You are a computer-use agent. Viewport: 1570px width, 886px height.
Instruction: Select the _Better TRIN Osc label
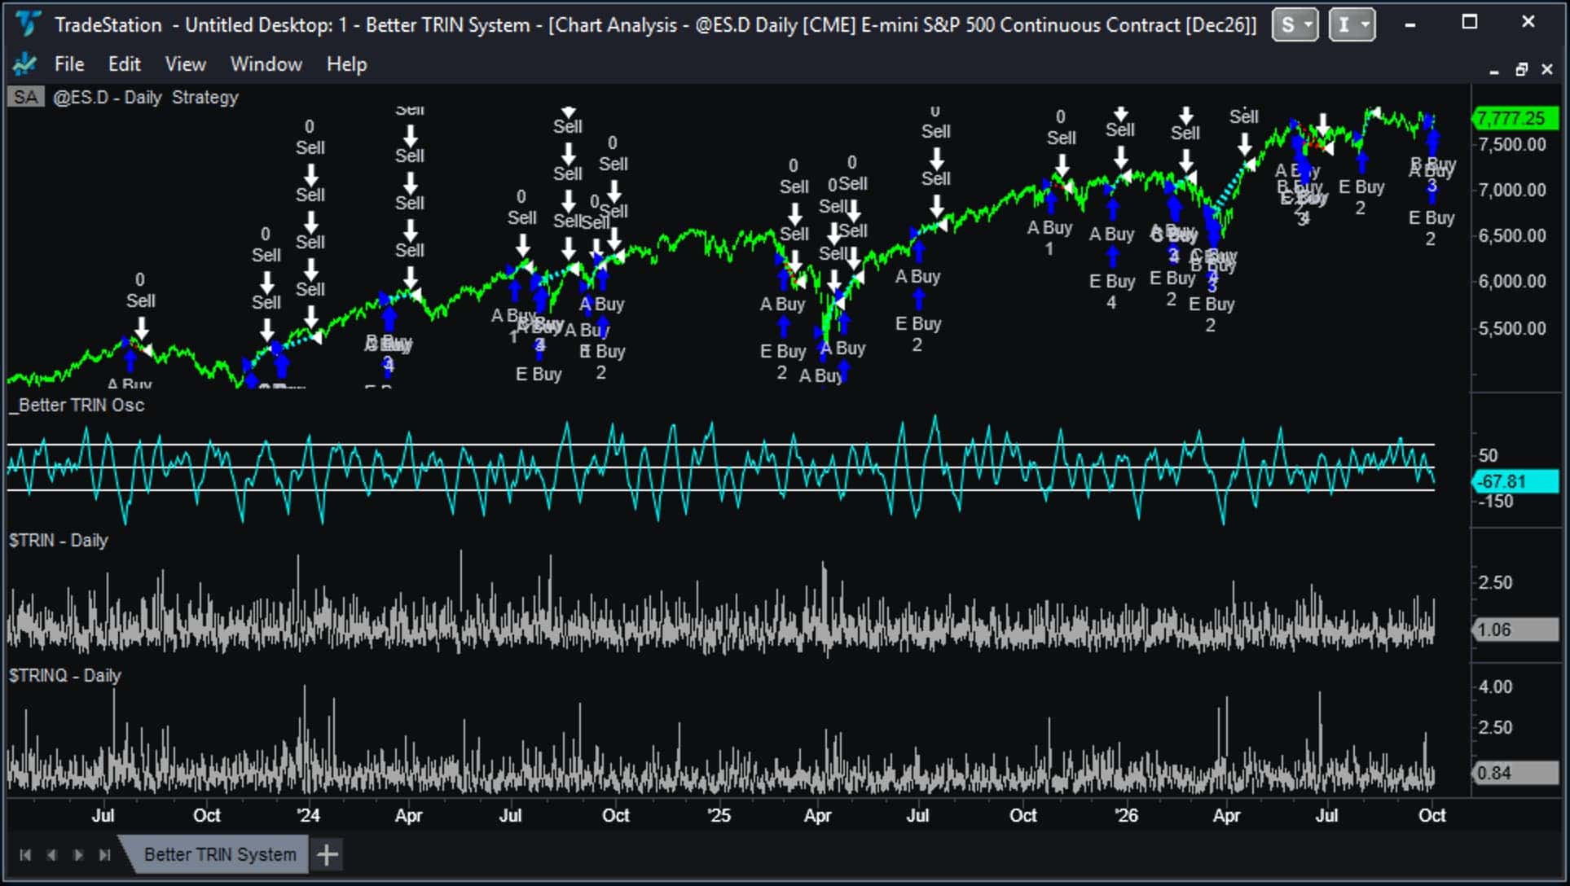click(x=77, y=406)
